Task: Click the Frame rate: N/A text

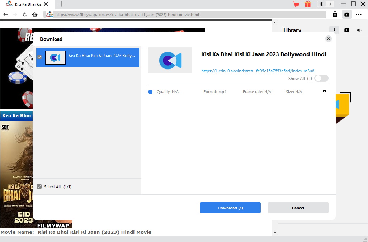Action: click(x=257, y=92)
